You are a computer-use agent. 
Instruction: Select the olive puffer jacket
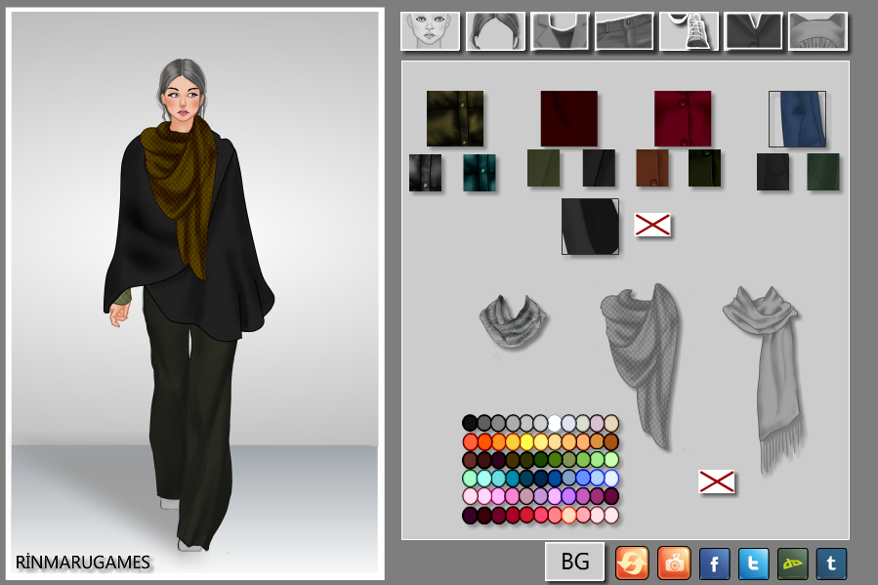pyautogui.click(x=455, y=119)
